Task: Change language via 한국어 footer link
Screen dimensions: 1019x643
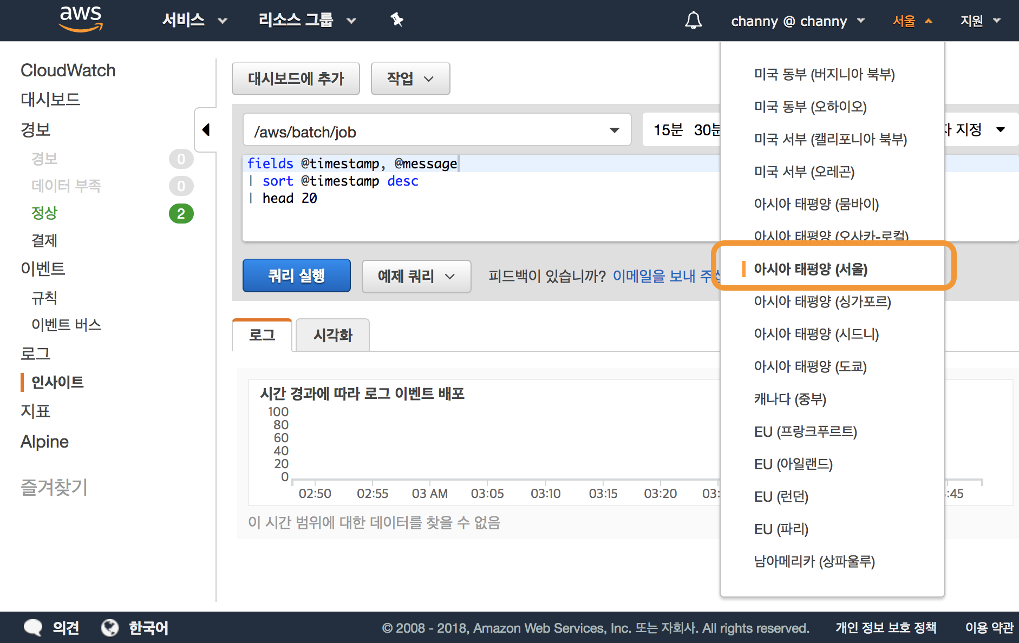Action: (148, 628)
